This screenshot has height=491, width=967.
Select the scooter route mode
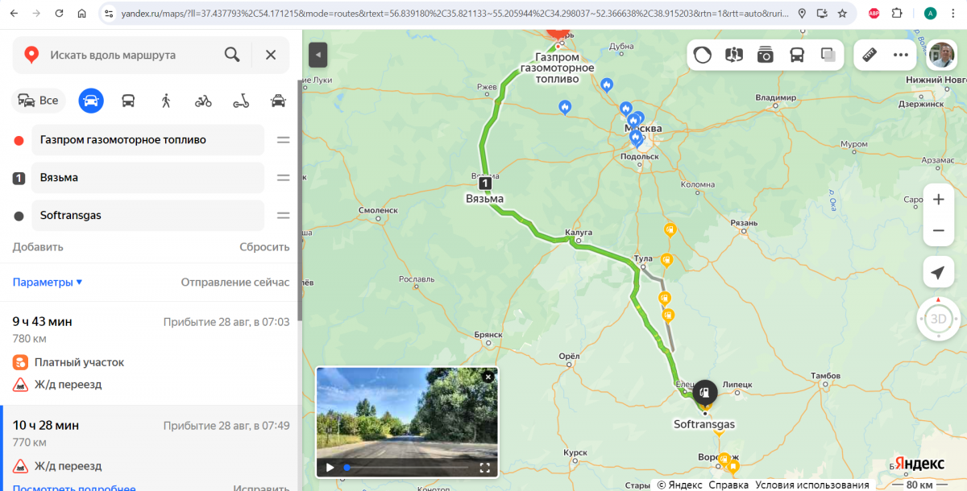pyautogui.click(x=241, y=101)
